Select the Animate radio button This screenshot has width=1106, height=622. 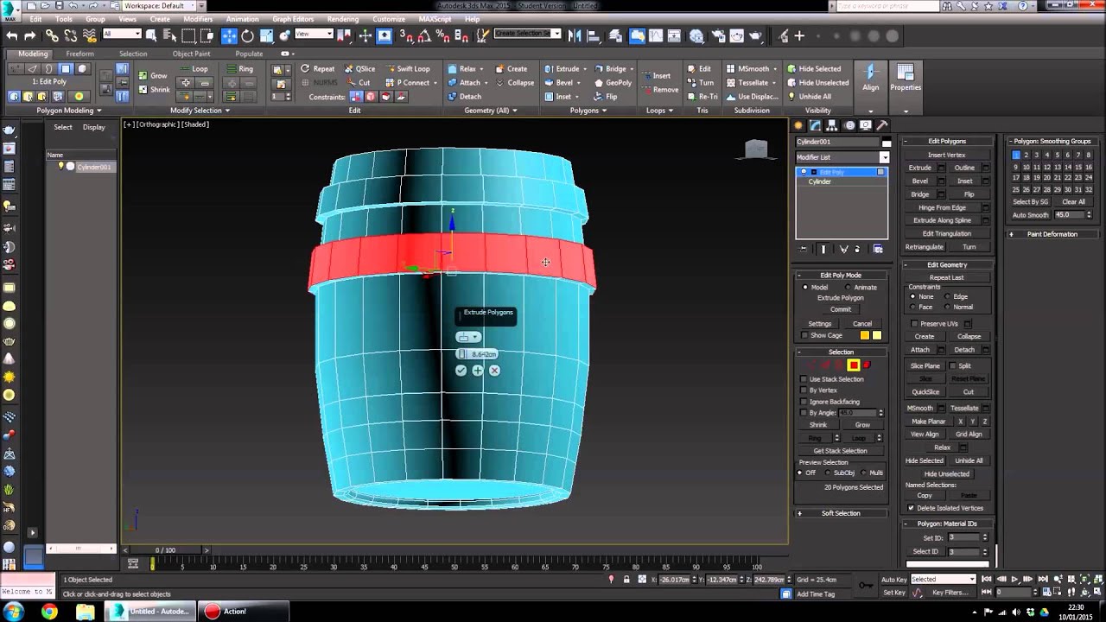click(x=847, y=287)
